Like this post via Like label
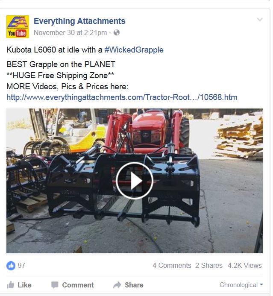 (x=24, y=285)
